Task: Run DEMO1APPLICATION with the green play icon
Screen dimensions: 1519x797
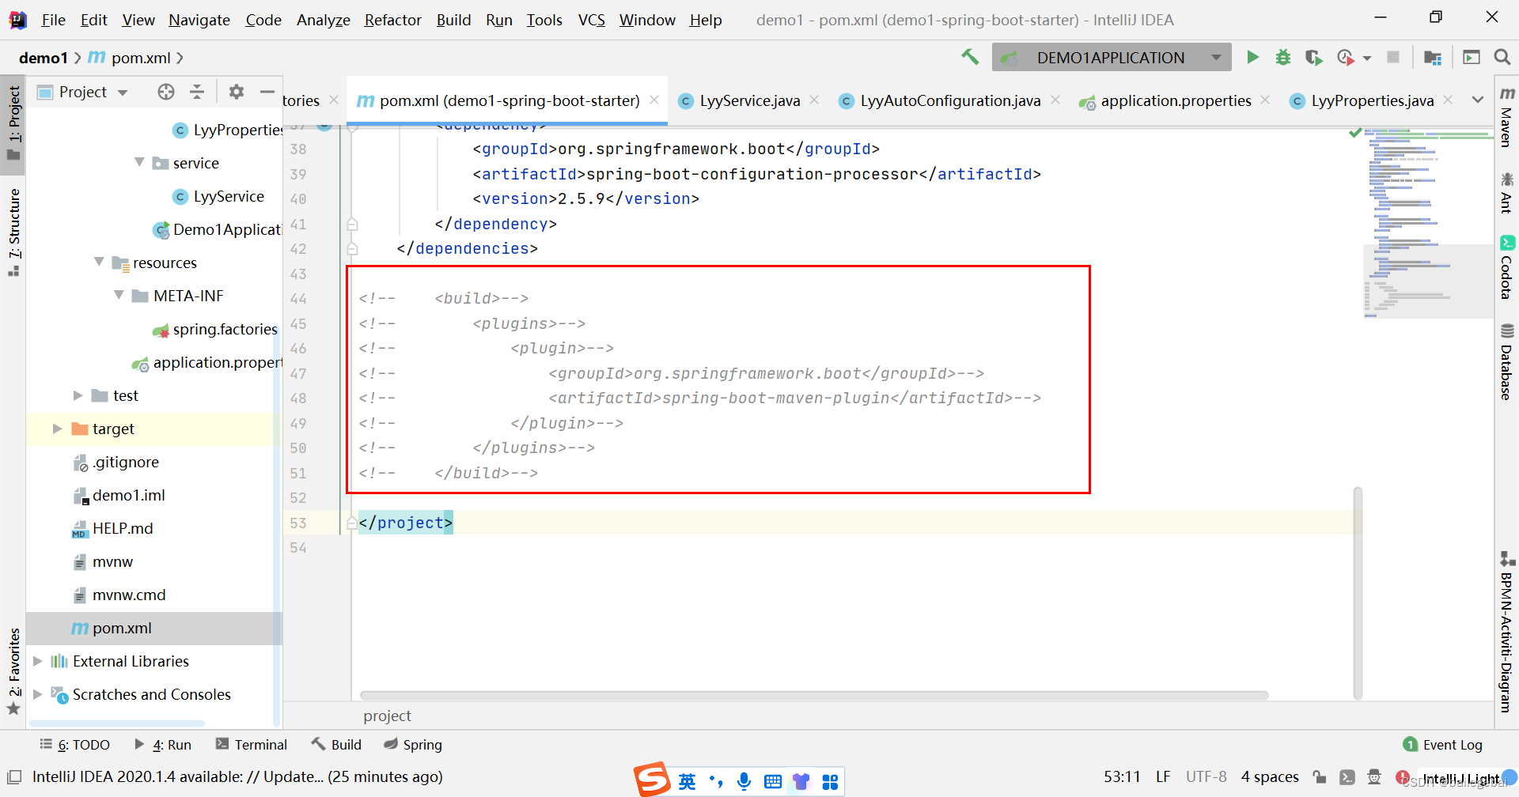Action: [x=1252, y=57]
